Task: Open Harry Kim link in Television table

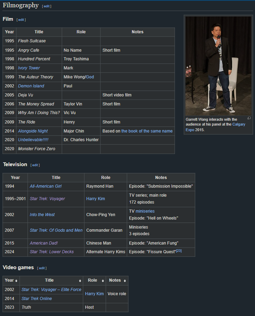Action: 96,199
